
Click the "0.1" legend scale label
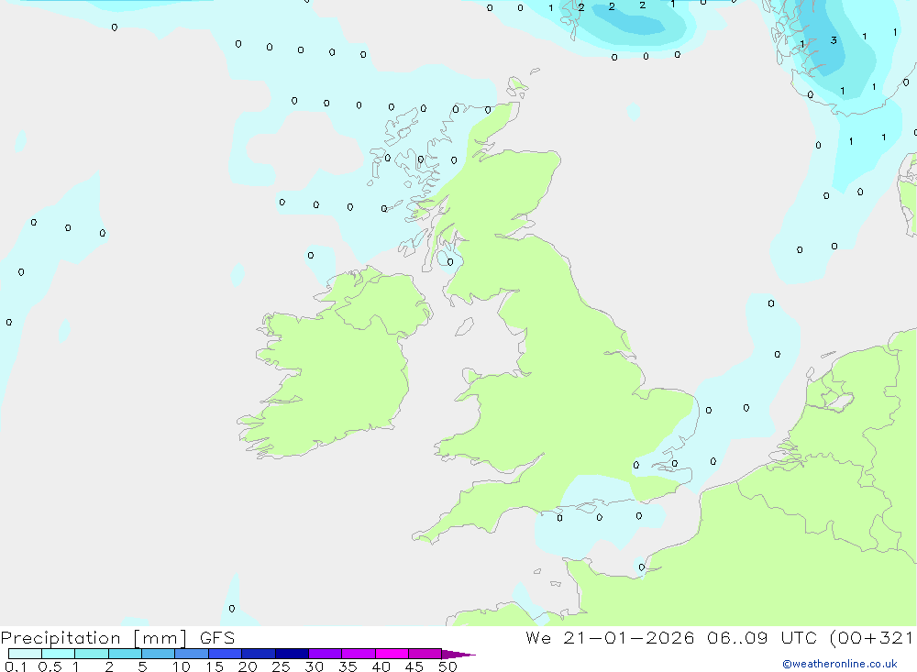(16, 666)
